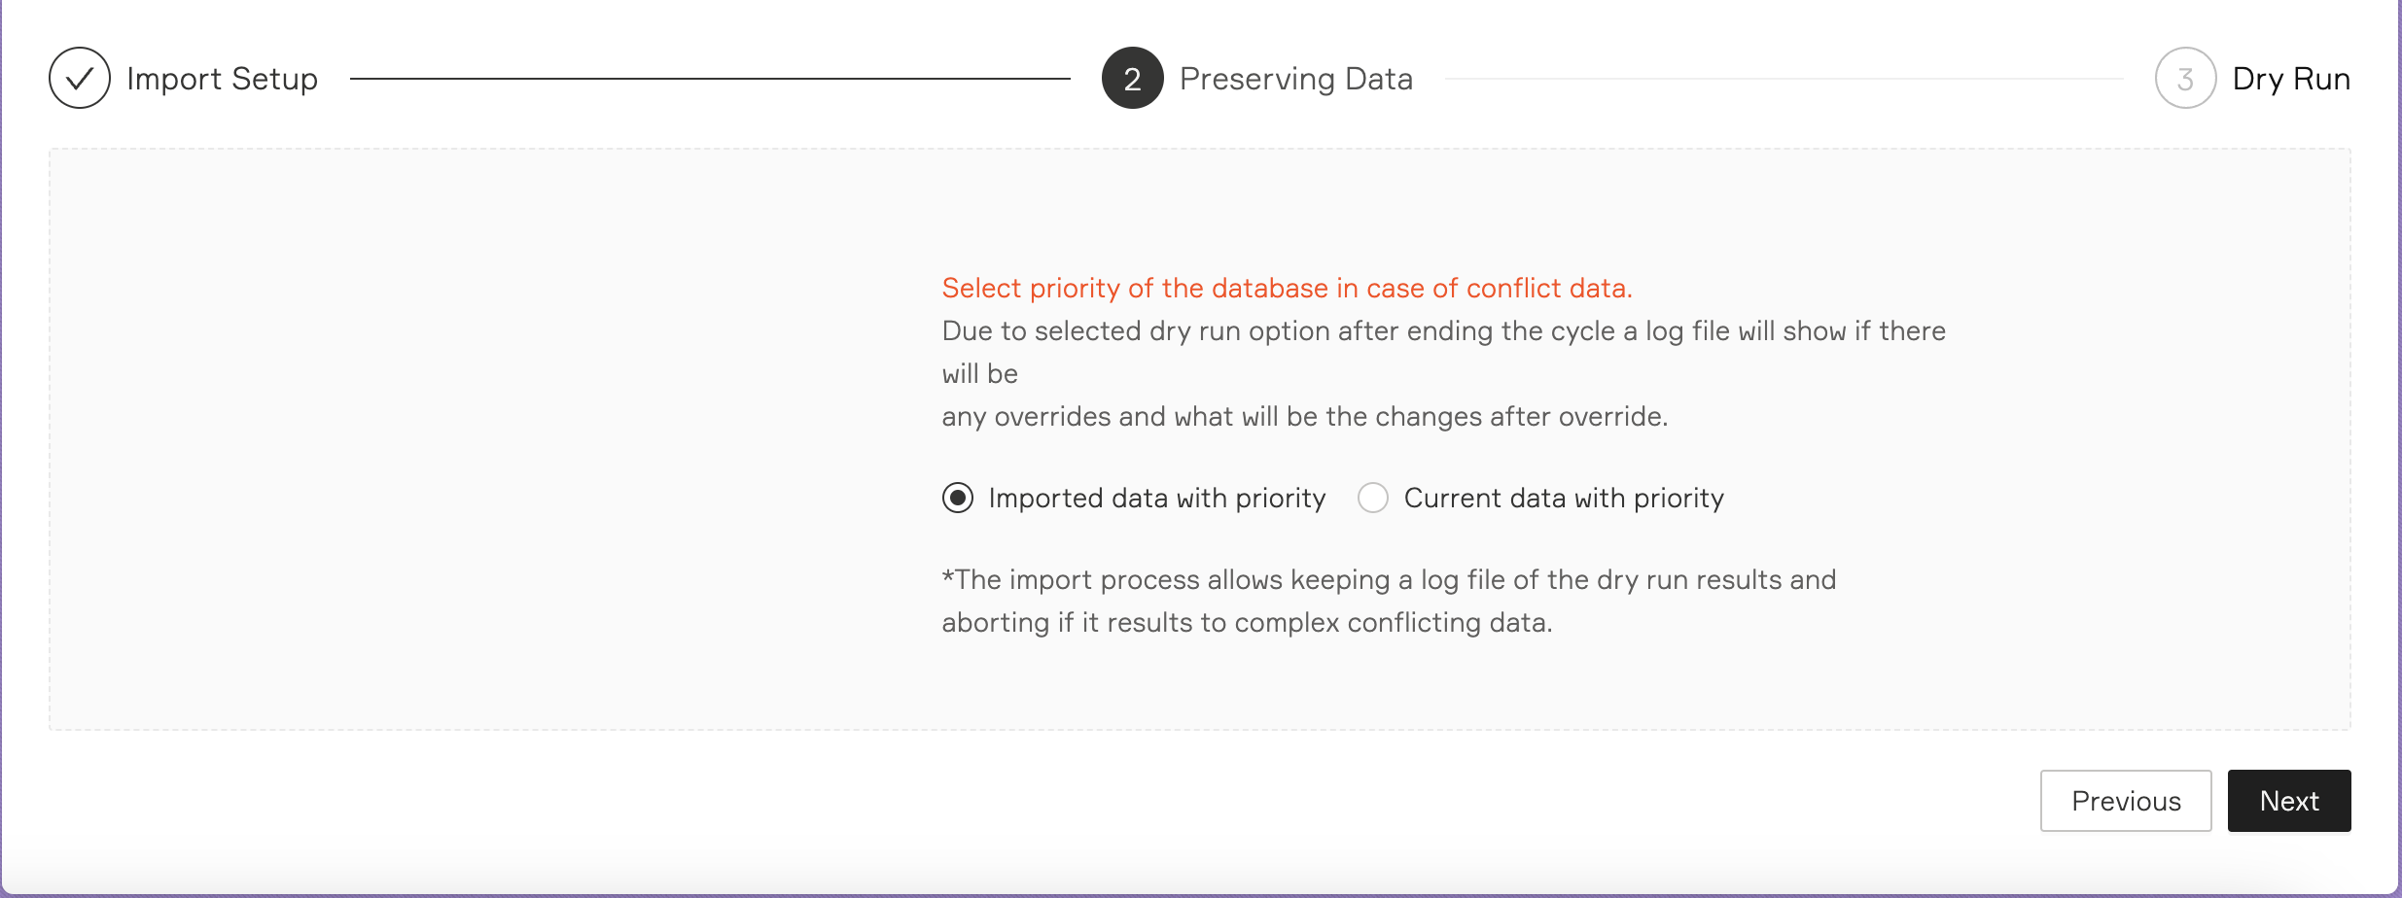Screen dimensions: 2402x898
Task: Click the step 3 circle icon
Action: 2185,78
